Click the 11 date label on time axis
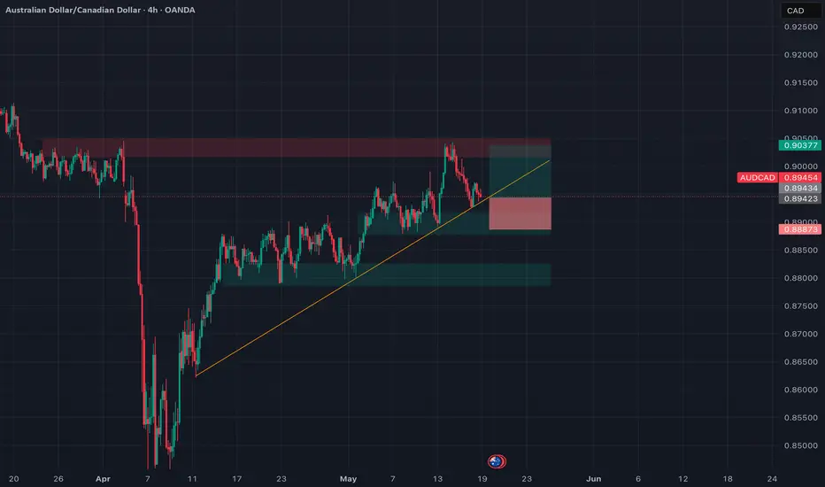The image size is (825, 487). click(x=192, y=478)
